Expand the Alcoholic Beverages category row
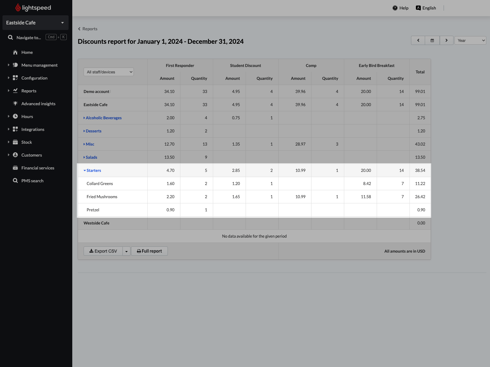 coord(103,118)
